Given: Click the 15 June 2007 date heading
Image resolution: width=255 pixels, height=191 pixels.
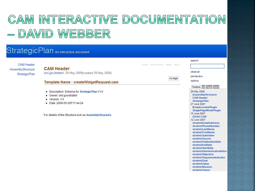Looking at the screenshot, I should 198,114.
